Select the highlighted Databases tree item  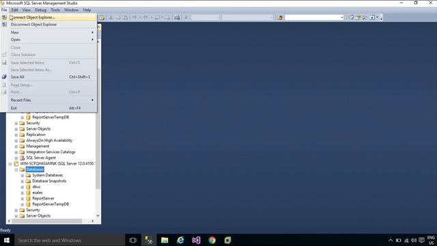35,169
